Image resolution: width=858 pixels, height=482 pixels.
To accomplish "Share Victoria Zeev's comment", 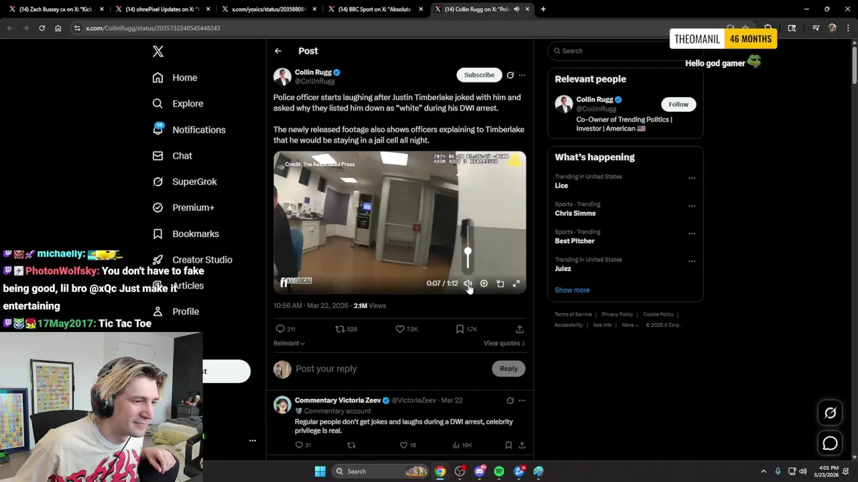I will click(522, 445).
